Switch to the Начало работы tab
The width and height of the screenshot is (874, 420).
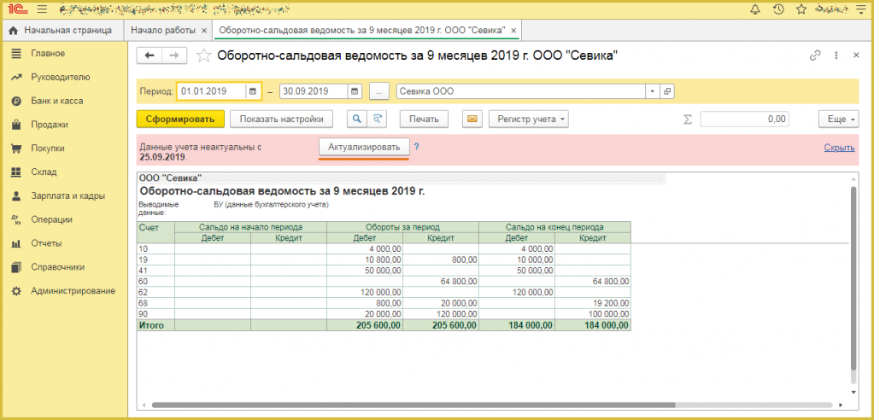[x=162, y=30]
